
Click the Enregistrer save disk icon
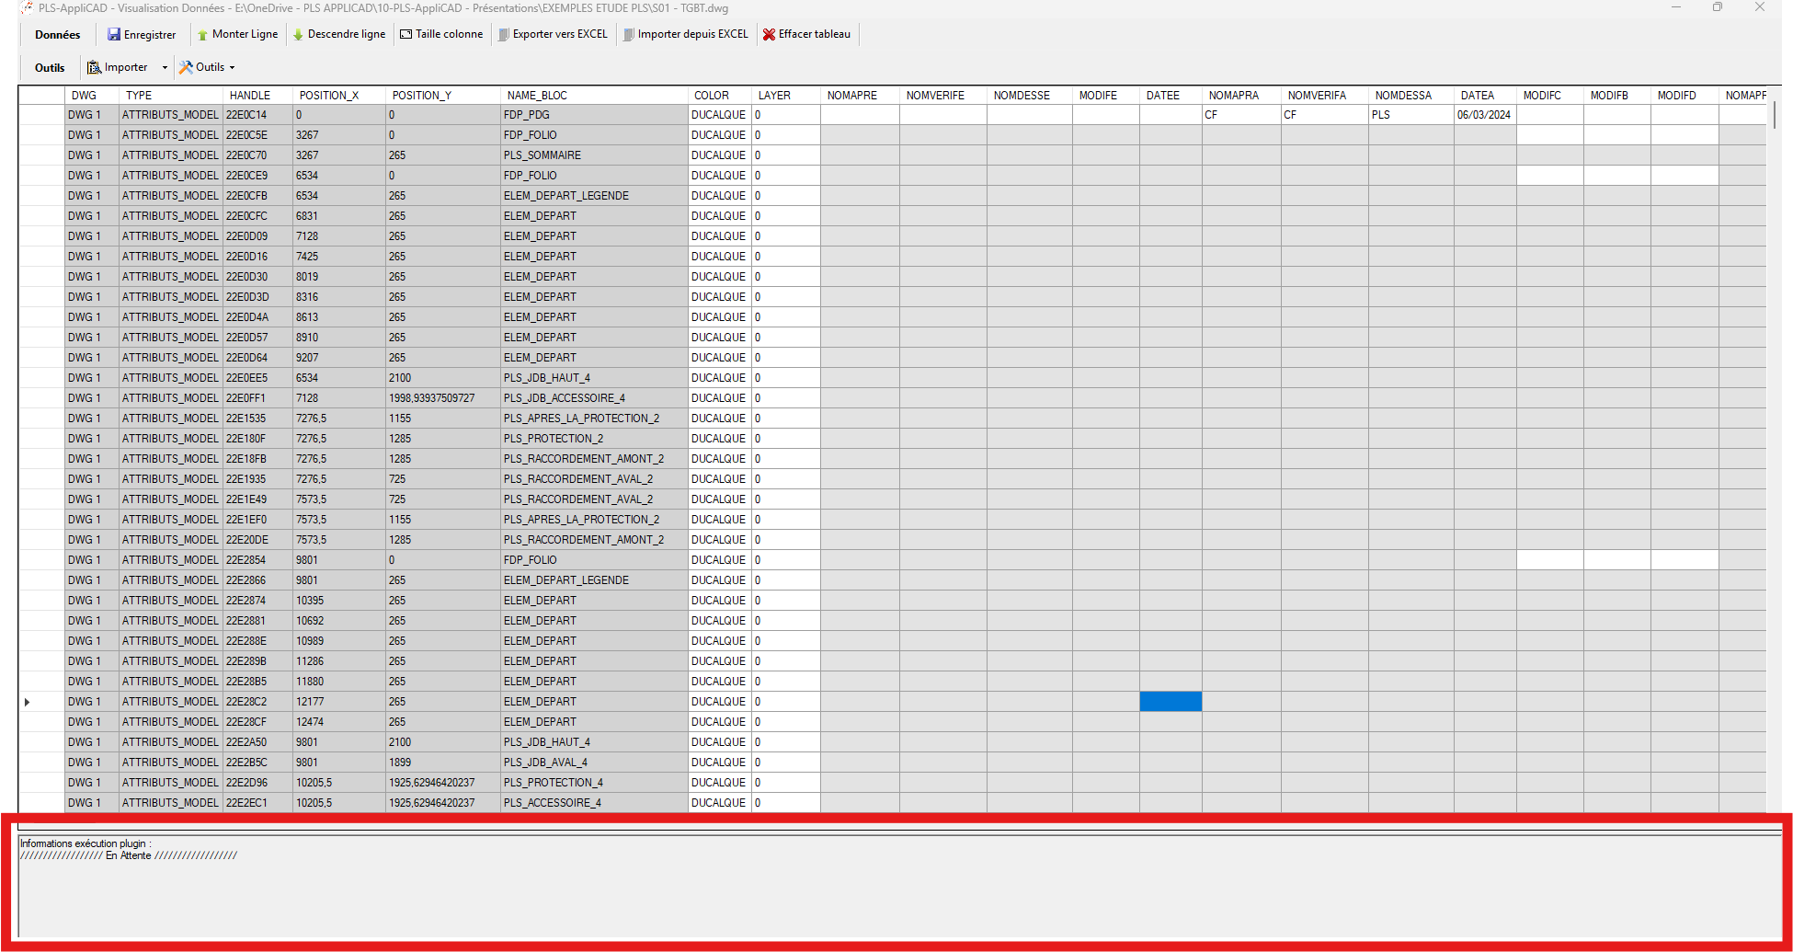114,34
